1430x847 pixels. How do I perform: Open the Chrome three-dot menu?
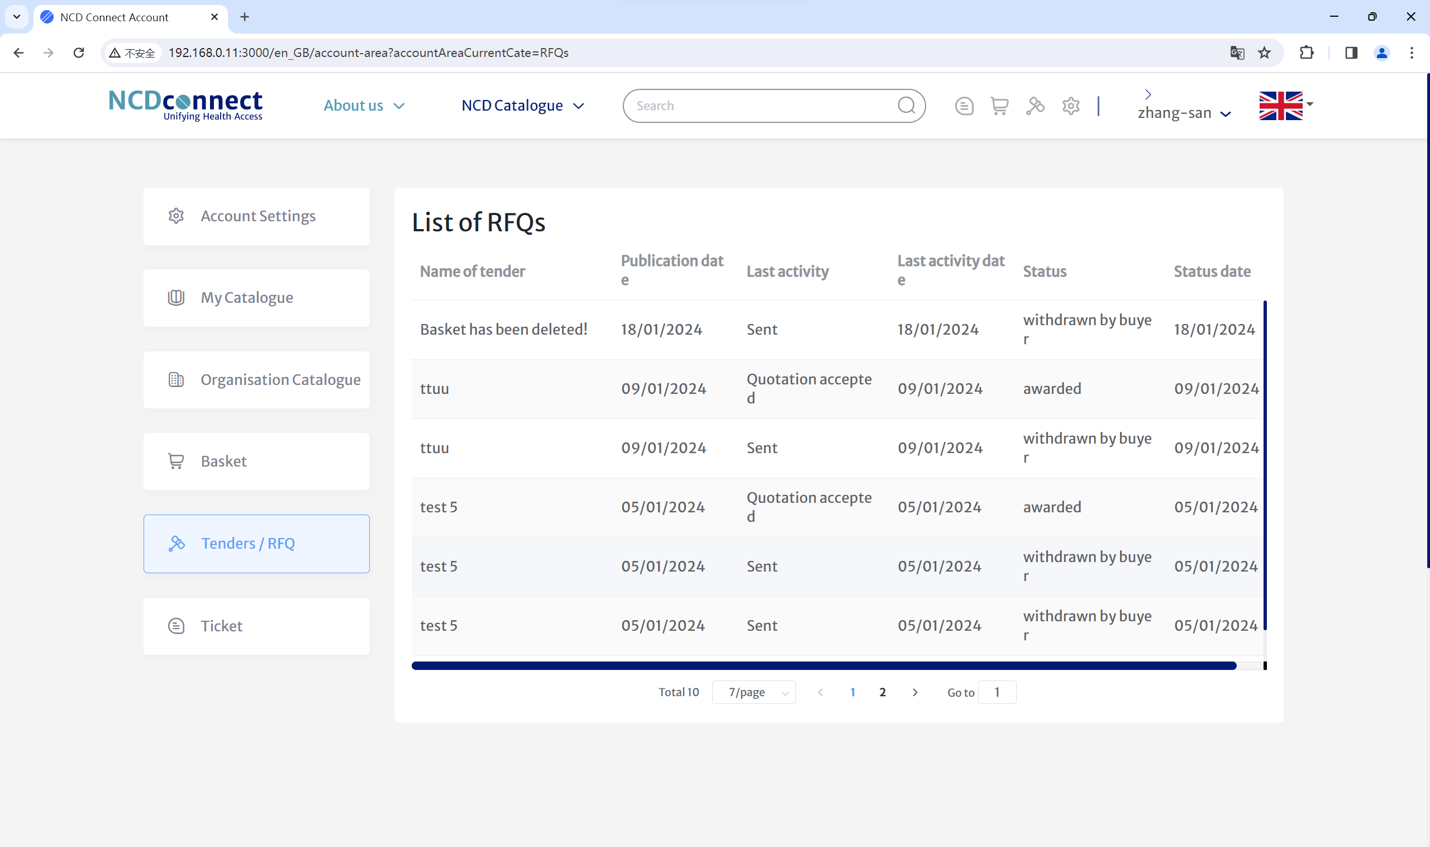1412,53
